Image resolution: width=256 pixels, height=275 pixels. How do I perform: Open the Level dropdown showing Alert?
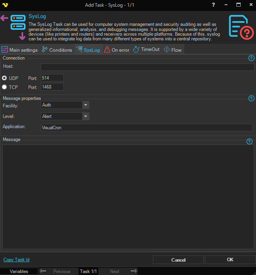(85, 116)
